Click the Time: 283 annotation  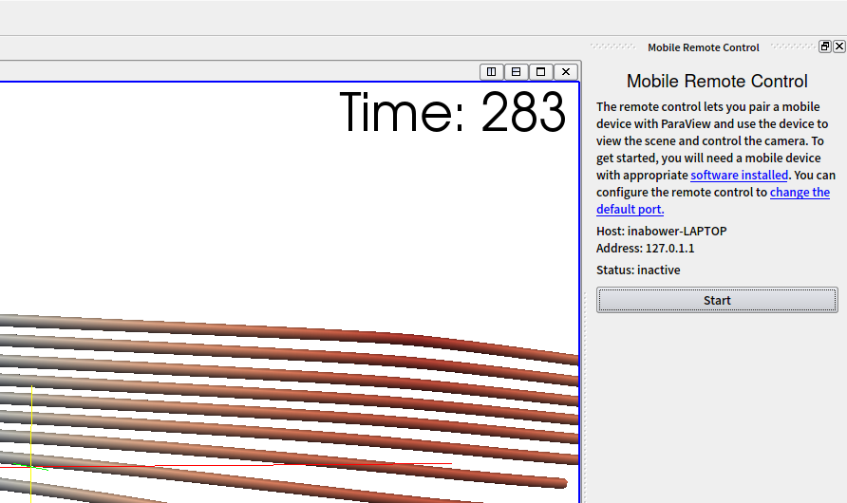[x=453, y=112]
